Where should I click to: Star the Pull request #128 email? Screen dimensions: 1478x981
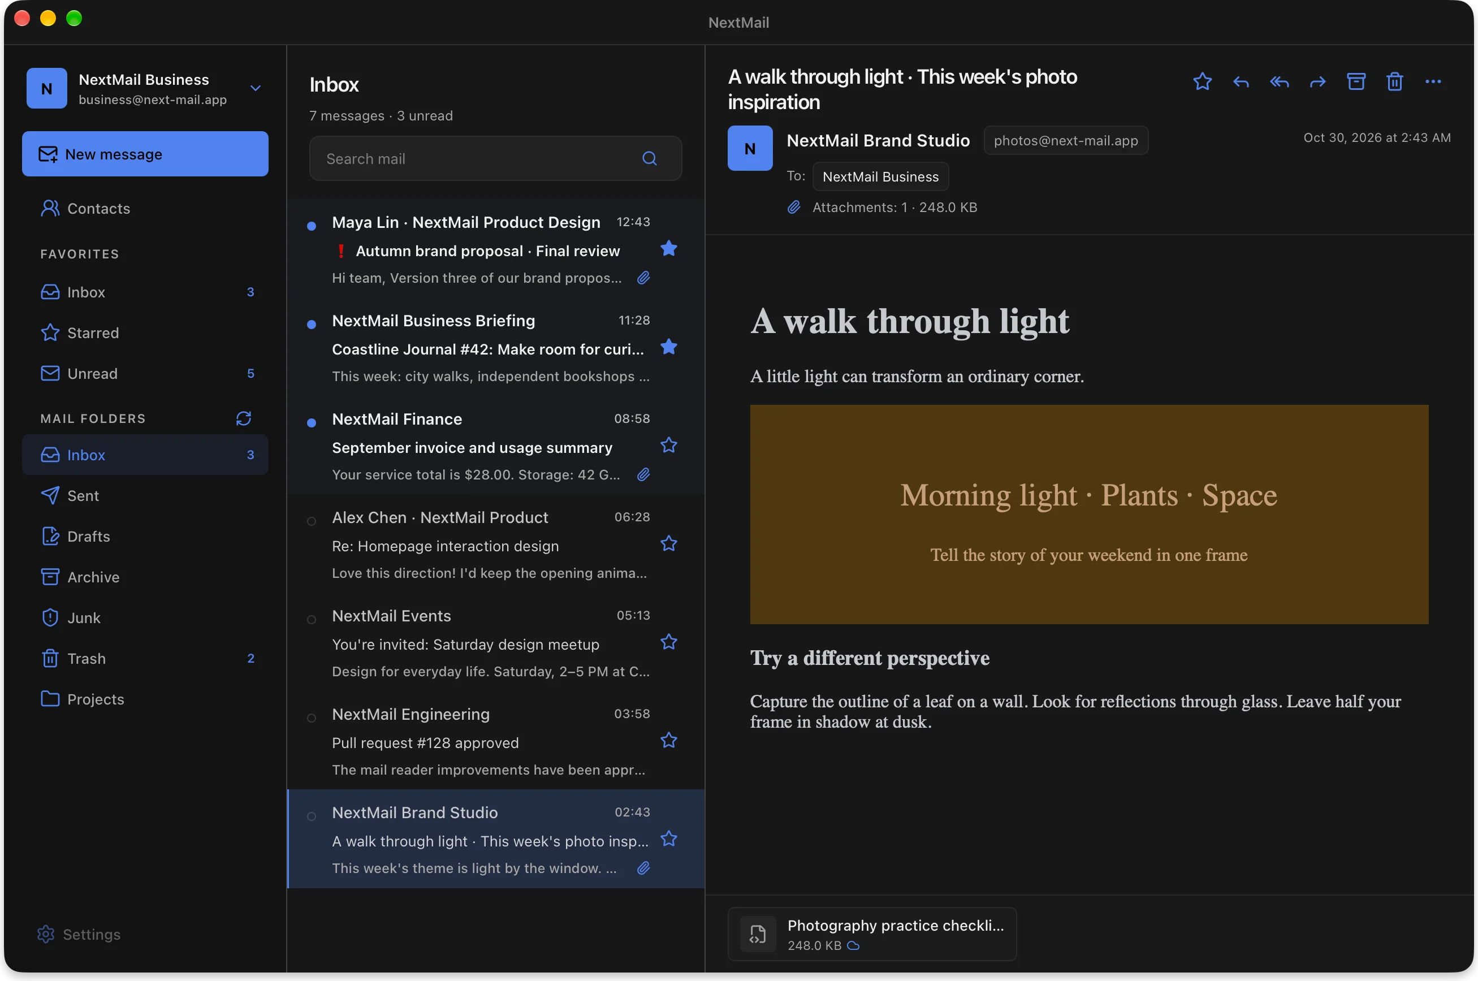[x=669, y=740]
